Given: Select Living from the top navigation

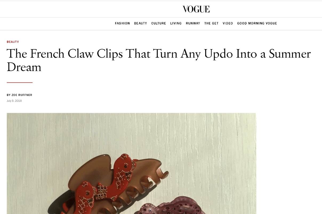Looking at the screenshot, I should pos(176,23).
